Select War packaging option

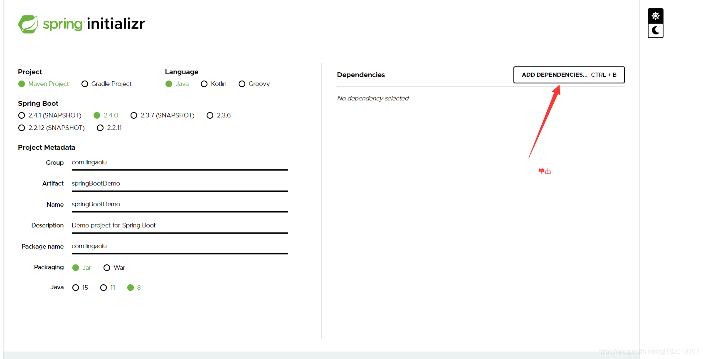point(114,268)
